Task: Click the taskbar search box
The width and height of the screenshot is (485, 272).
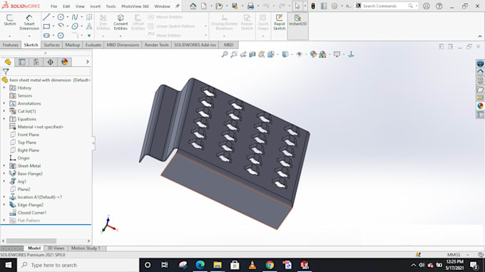Action: click(x=78, y=265)
